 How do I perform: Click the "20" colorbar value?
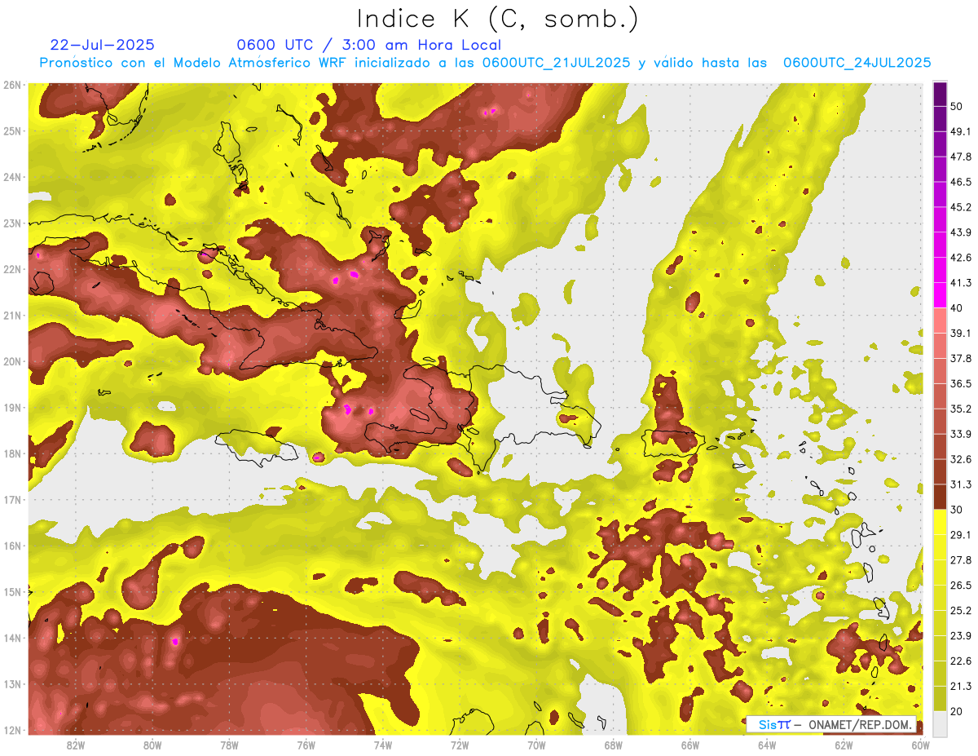(958, 711)
